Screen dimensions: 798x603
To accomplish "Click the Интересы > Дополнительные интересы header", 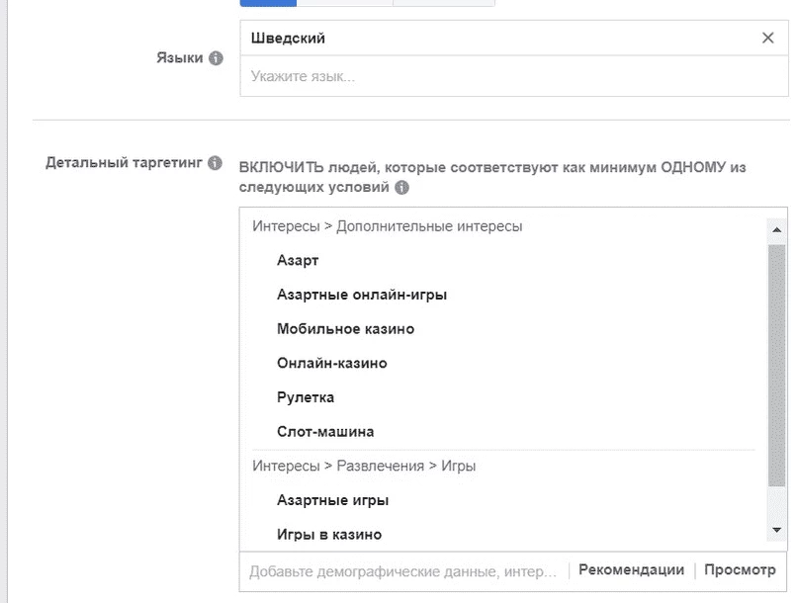I will 388,226.
